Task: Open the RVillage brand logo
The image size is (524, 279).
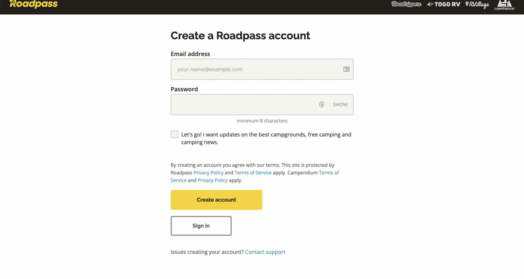Action: point(477,4)
